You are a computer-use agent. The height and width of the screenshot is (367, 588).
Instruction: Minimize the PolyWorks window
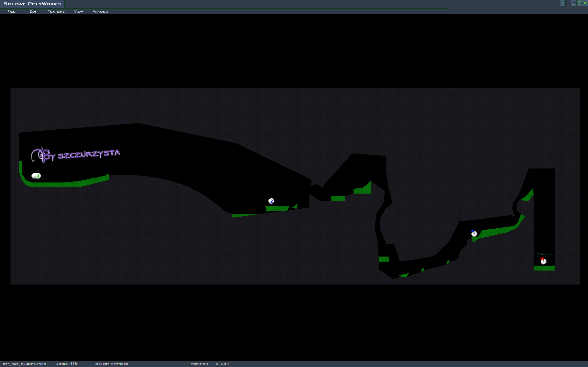574,3
